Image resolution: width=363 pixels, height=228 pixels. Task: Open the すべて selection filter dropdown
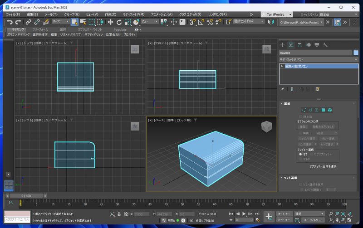(60, 21)
